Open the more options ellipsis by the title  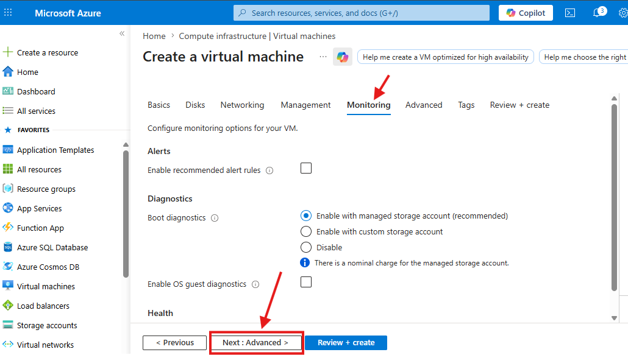point(323,57)
